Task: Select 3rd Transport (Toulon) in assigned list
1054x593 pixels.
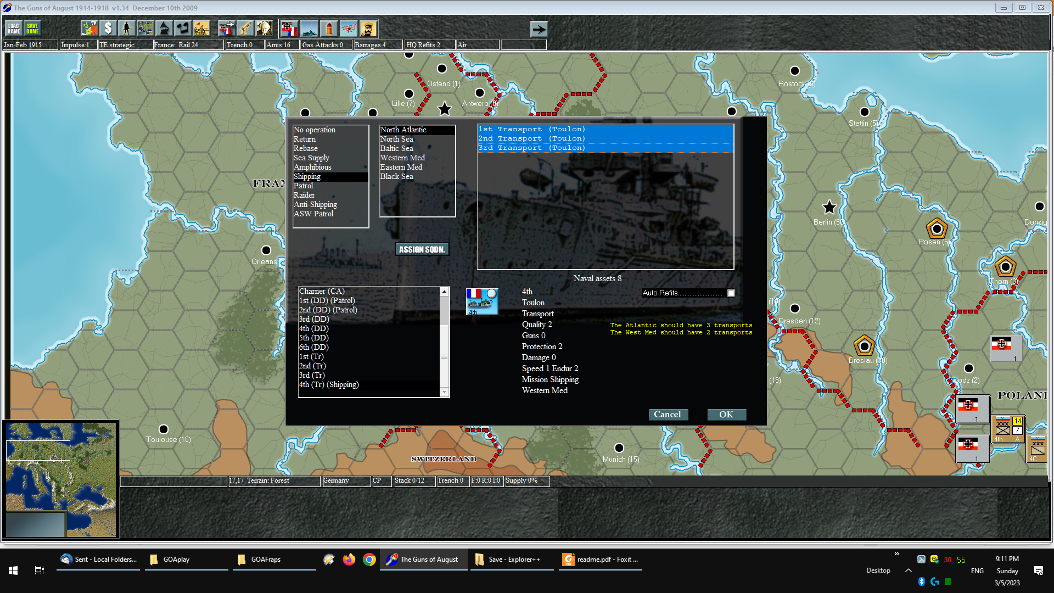Action: point(606,148)
